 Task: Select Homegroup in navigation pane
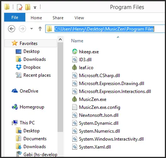tap(32, 107)
